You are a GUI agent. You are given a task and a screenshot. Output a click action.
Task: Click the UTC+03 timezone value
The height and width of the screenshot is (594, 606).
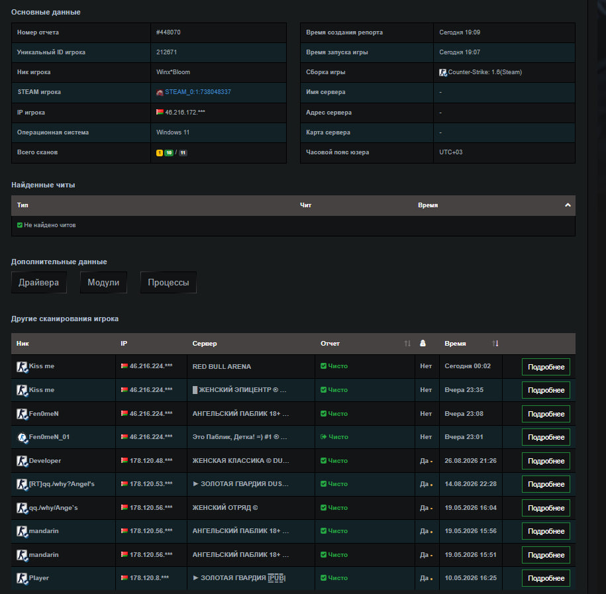[450, 152]
